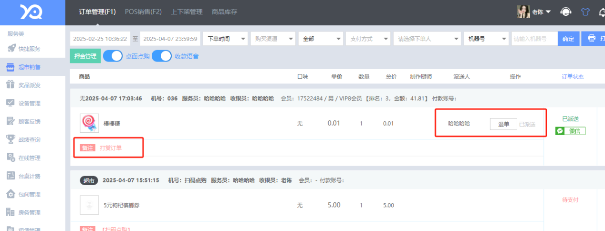
Task: Click the 棒棒糖 product thumbnail
Action: (89, 123)
